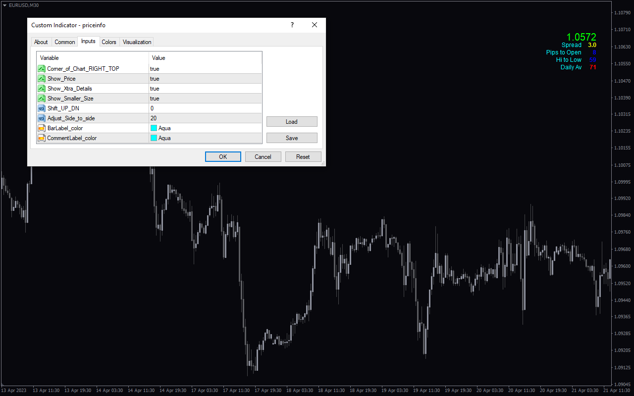
Task: Click the Daily Av value 71
Action: [593, 67]
